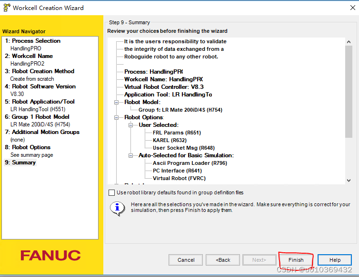Click the summary scrollbar up arrow
The width and height of the screenshot is (359, 277).
tap(349, 42)
